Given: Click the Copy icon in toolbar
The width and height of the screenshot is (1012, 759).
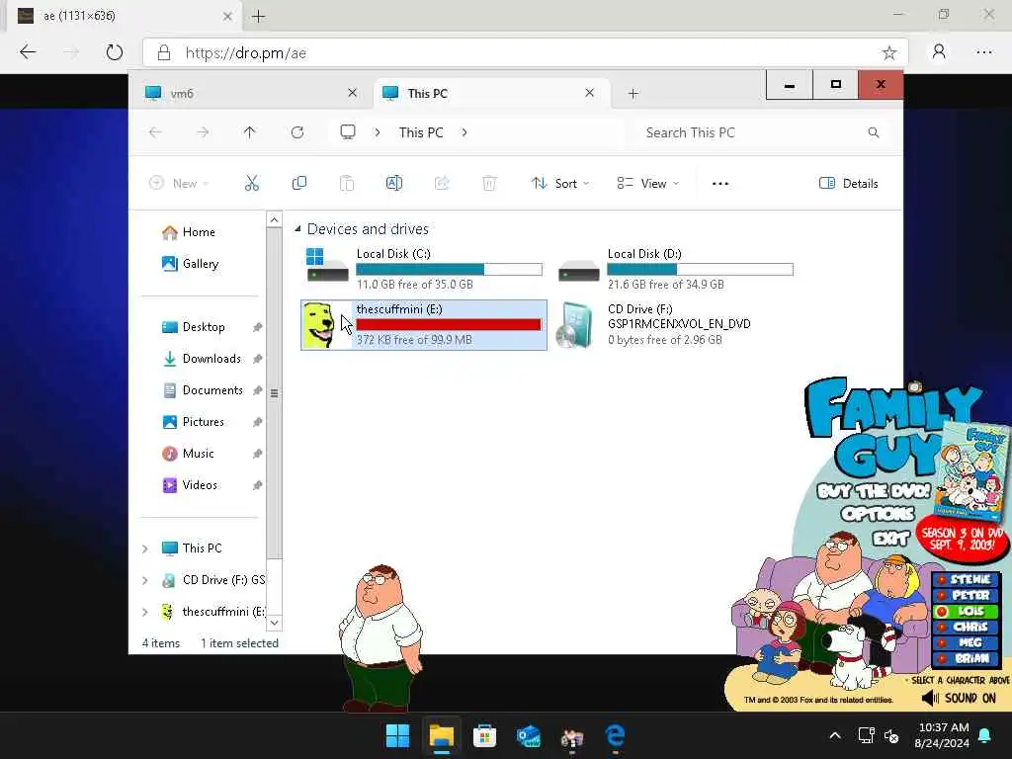Looking at the screenshot, I should coord(298,183).
